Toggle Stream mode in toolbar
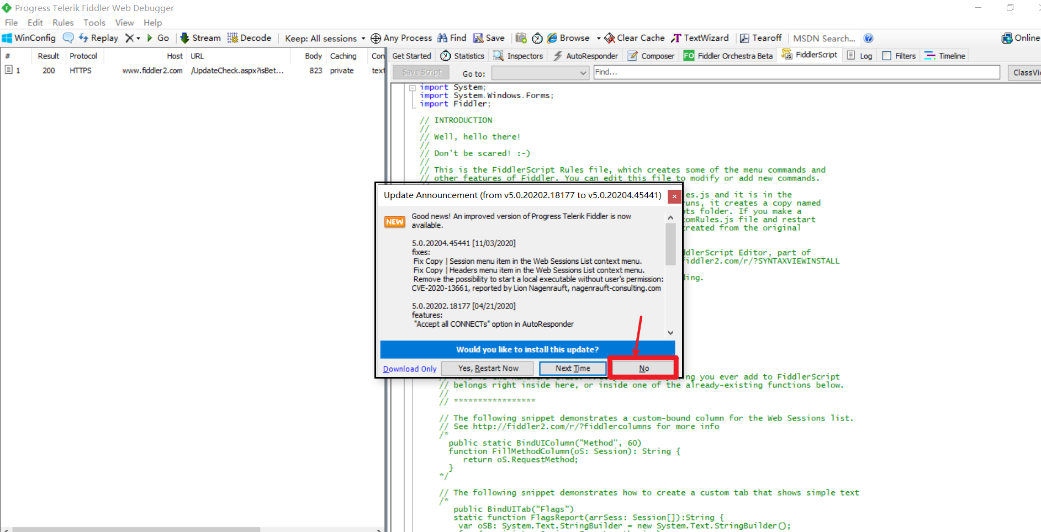 (200, 38)
